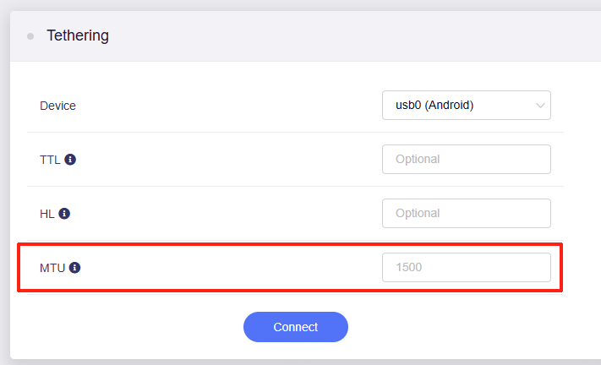The width and height of the screenshot is (601, 365).
Task: Click the HL label text
Action: (47, 214)
